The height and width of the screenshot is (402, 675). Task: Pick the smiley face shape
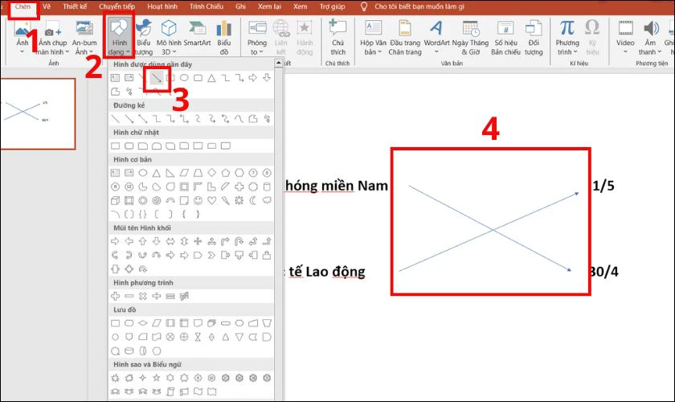point(198,200)
